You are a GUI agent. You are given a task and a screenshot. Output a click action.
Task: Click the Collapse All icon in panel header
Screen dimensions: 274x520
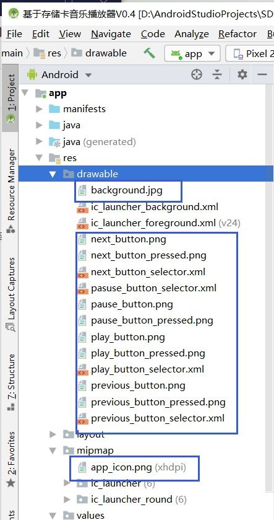(x=216, y=74)
